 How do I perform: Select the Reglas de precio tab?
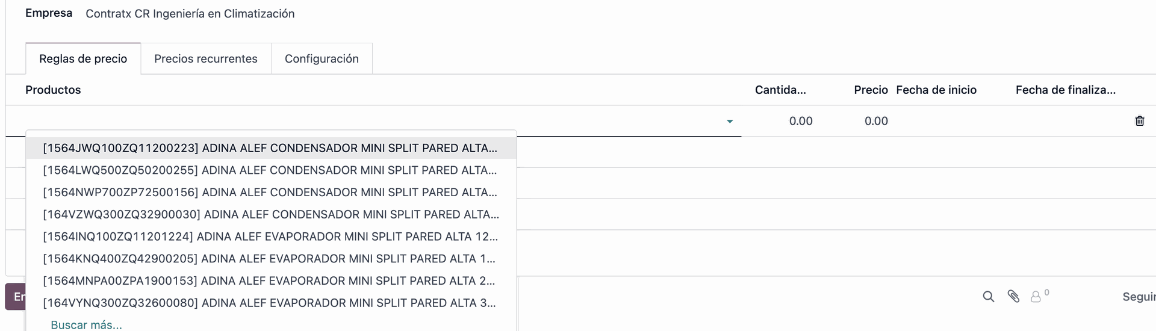click(83, 59)
